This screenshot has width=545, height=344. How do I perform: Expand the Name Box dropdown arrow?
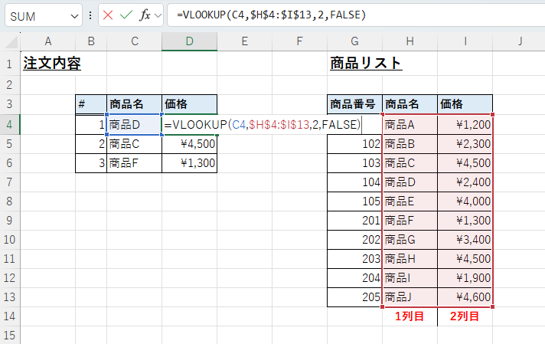coord(74,15)
